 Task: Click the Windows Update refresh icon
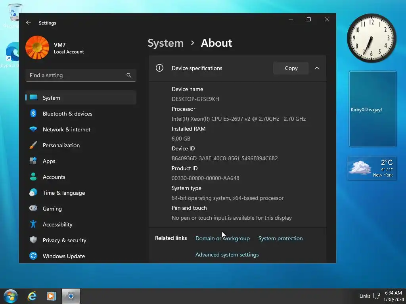(33, 256)
